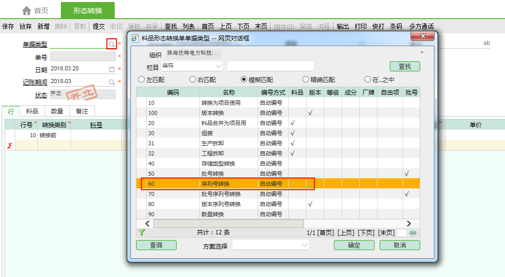505x277 pixels.
Task: Click the 记账期间 lookup magnifier icon
Action: pos(112,82)
